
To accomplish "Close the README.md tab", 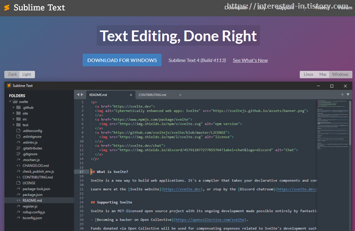I will (131, 95).
